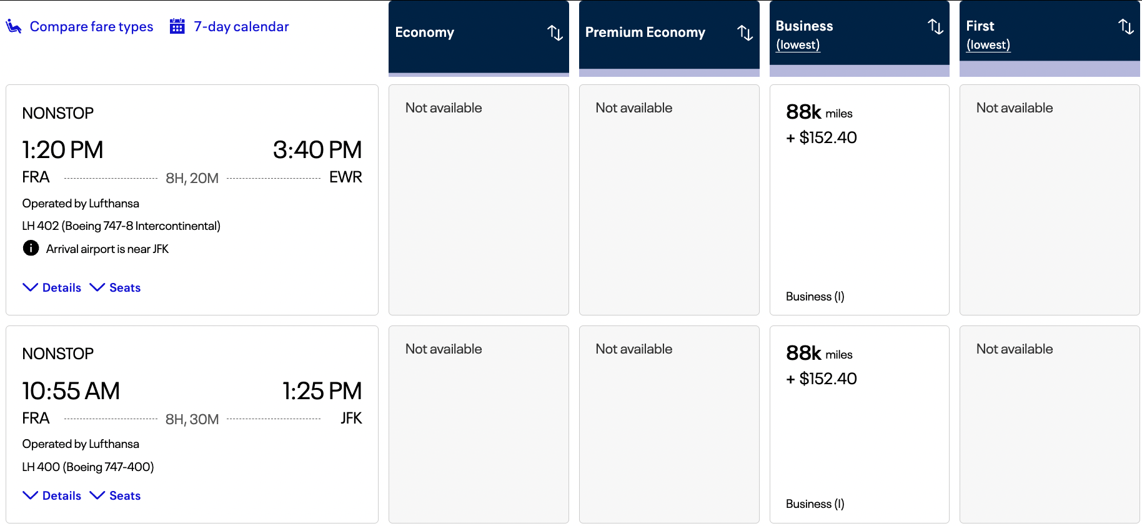
Task: Expand Details for flight LH 400
Action: coord(52,495)
